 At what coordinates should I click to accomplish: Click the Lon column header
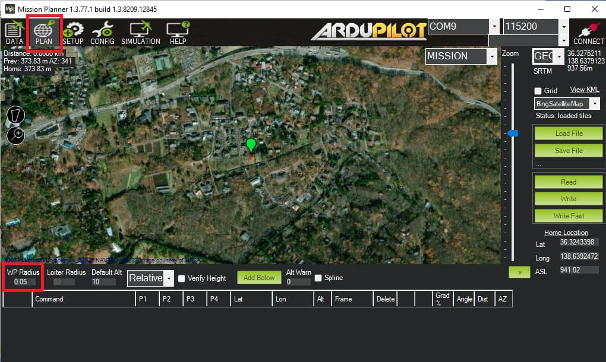pyautogui.click(x=293, y=299)
